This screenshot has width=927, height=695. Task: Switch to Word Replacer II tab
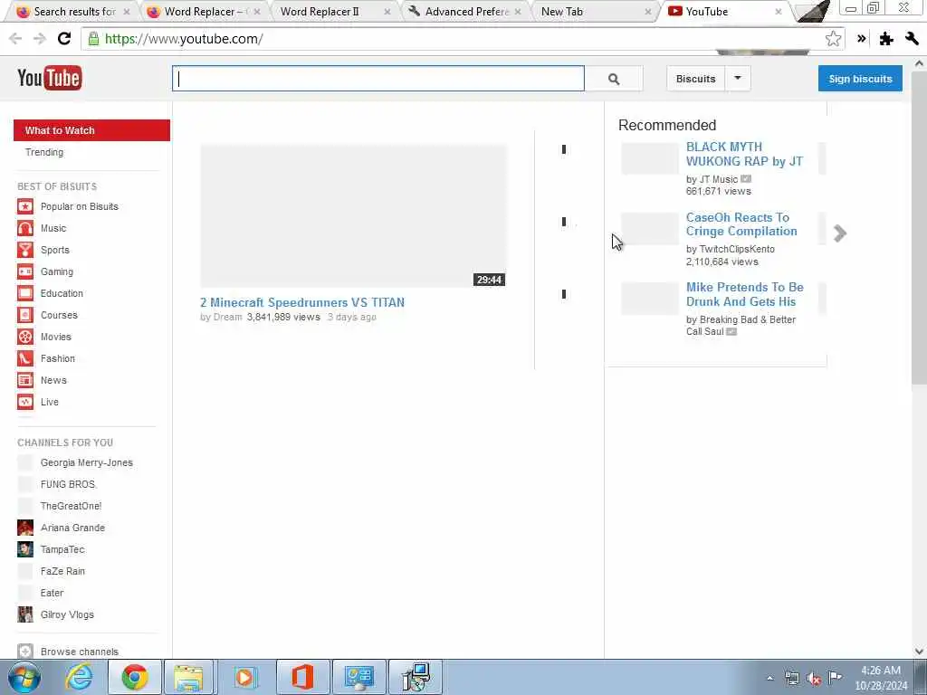(x=335, y=11)
